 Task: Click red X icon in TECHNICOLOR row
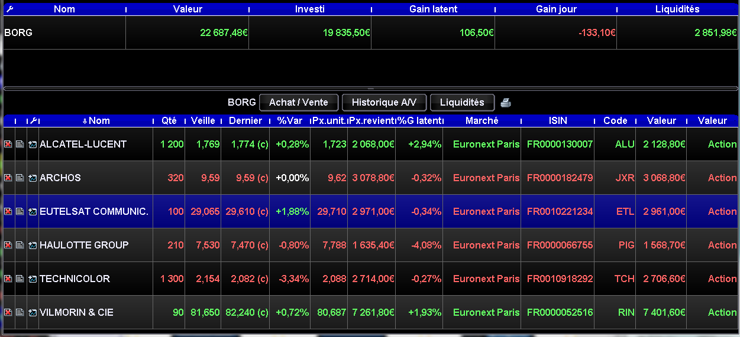pos(8,279)
